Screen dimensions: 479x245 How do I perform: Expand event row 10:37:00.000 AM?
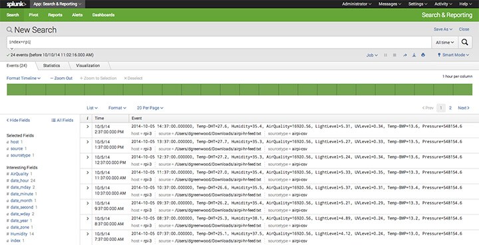pyautogui.click(x=87, y=188)
